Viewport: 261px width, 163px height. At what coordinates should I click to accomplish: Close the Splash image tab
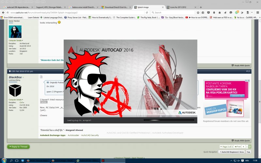pos(162,7)
